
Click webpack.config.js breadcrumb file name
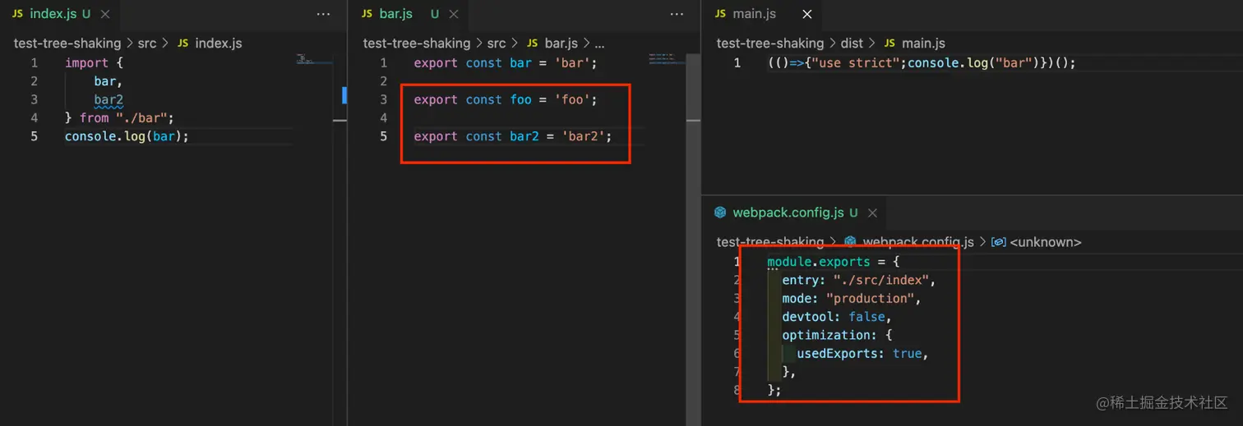(x=918, y=242)
